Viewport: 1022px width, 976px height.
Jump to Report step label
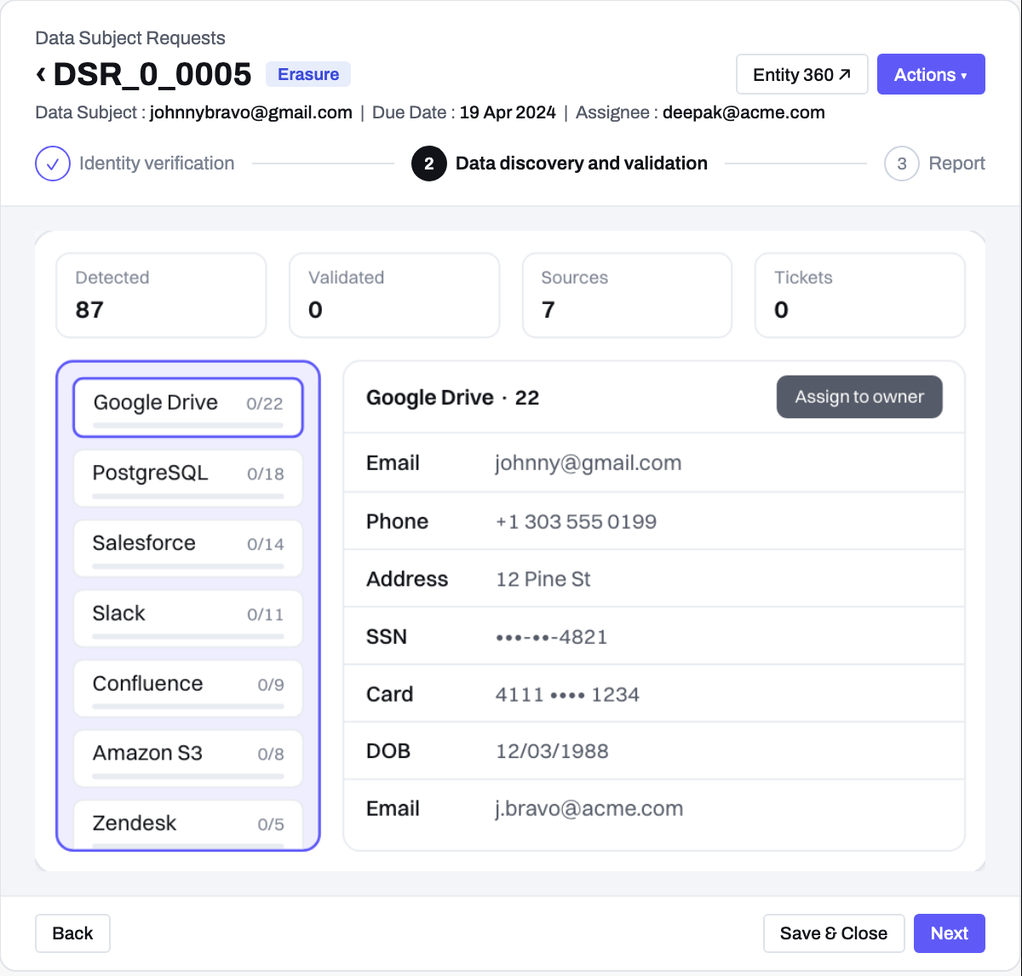[x=957, y=164]
